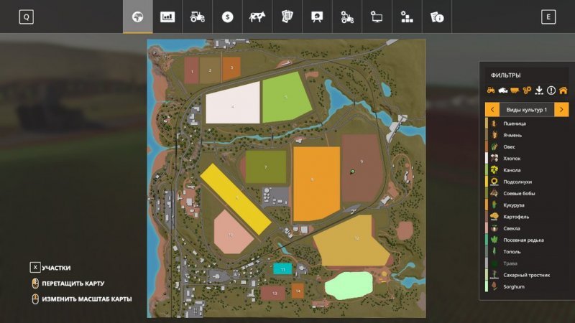Viewport: 575px width, 323px height.
Task: Switch to previous crop types page arrow
Action: point(492,110)
